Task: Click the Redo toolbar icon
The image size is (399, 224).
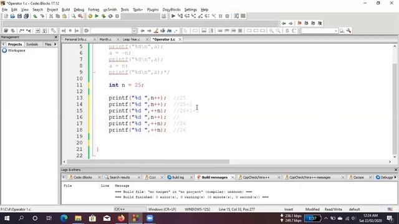Action: pyautogui.click(x=42, y=16)
